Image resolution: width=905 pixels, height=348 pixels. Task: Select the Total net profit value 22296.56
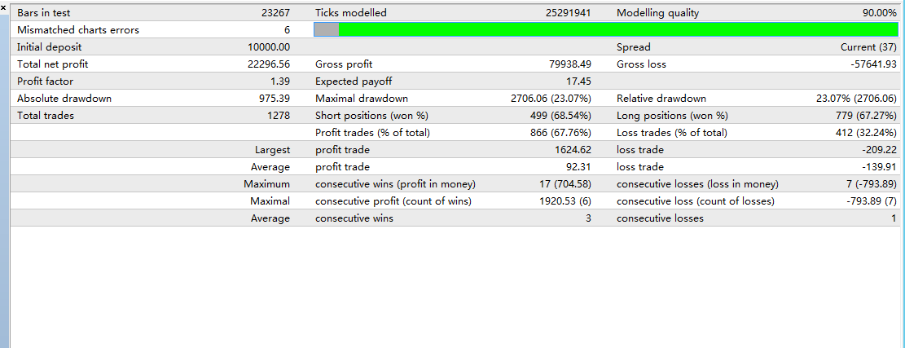268,64
